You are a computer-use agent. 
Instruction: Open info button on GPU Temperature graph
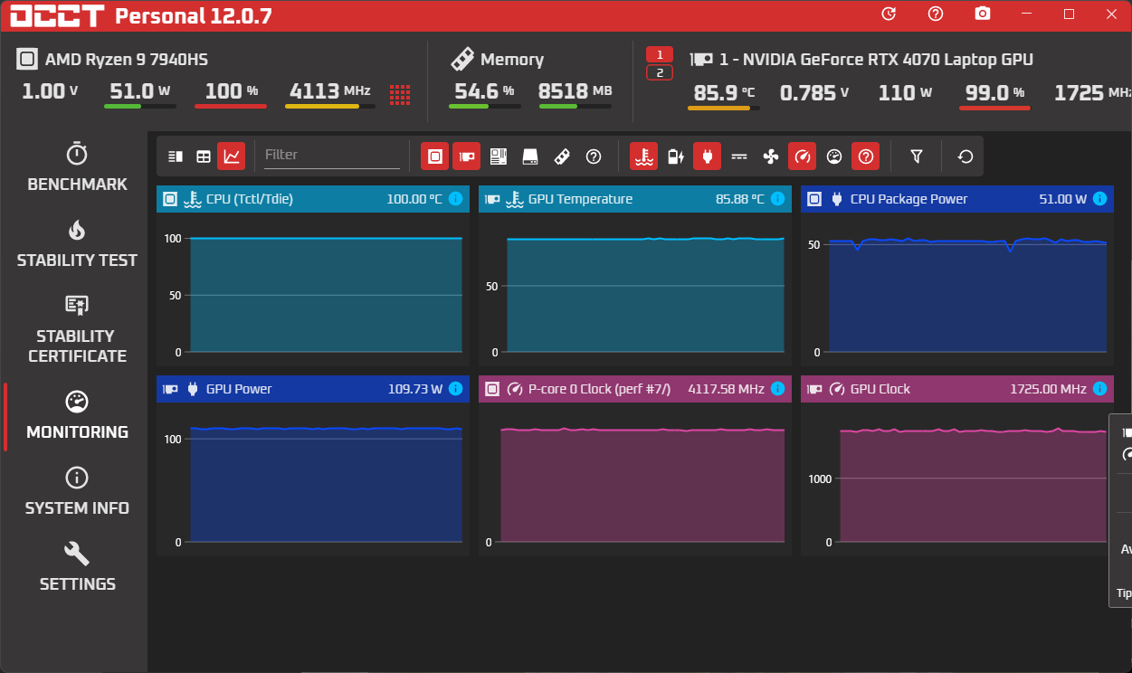coord(777,199)
